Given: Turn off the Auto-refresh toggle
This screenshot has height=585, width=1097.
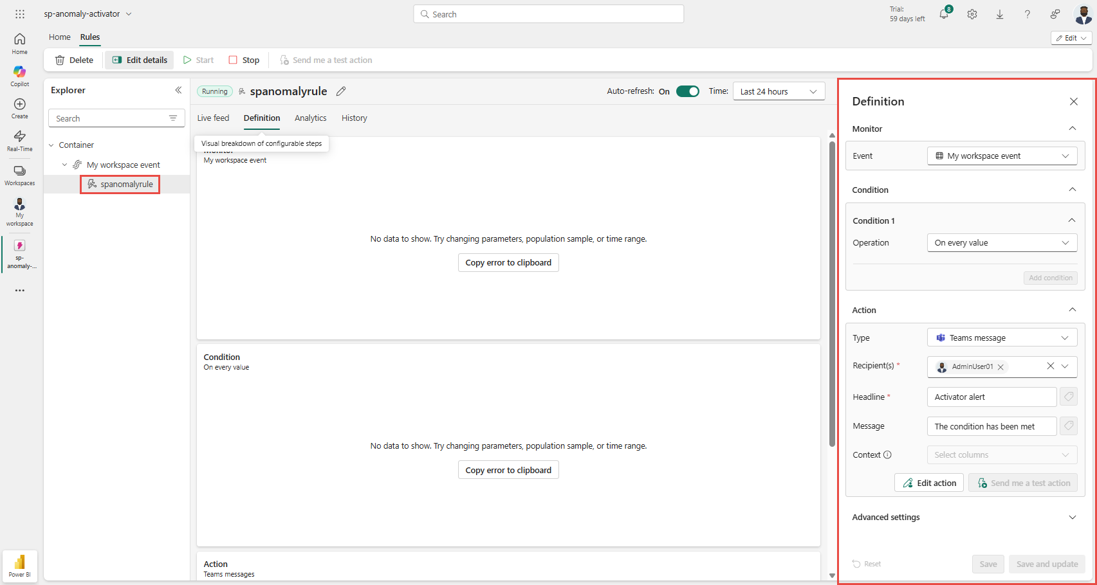Looking at the screenshot, I should point(687,91).
